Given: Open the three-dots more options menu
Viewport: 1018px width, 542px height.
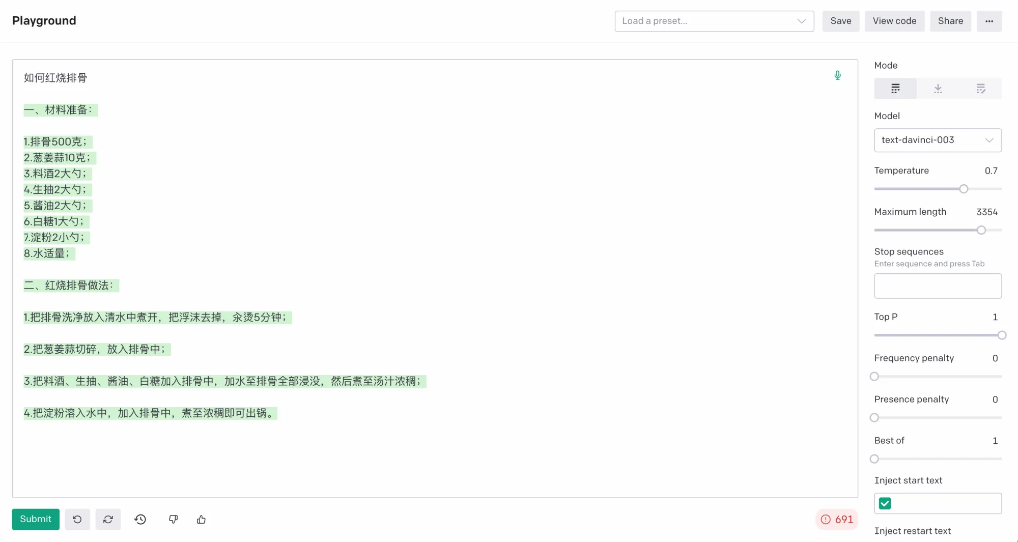Looking at the screenshot, I should 989,21.
